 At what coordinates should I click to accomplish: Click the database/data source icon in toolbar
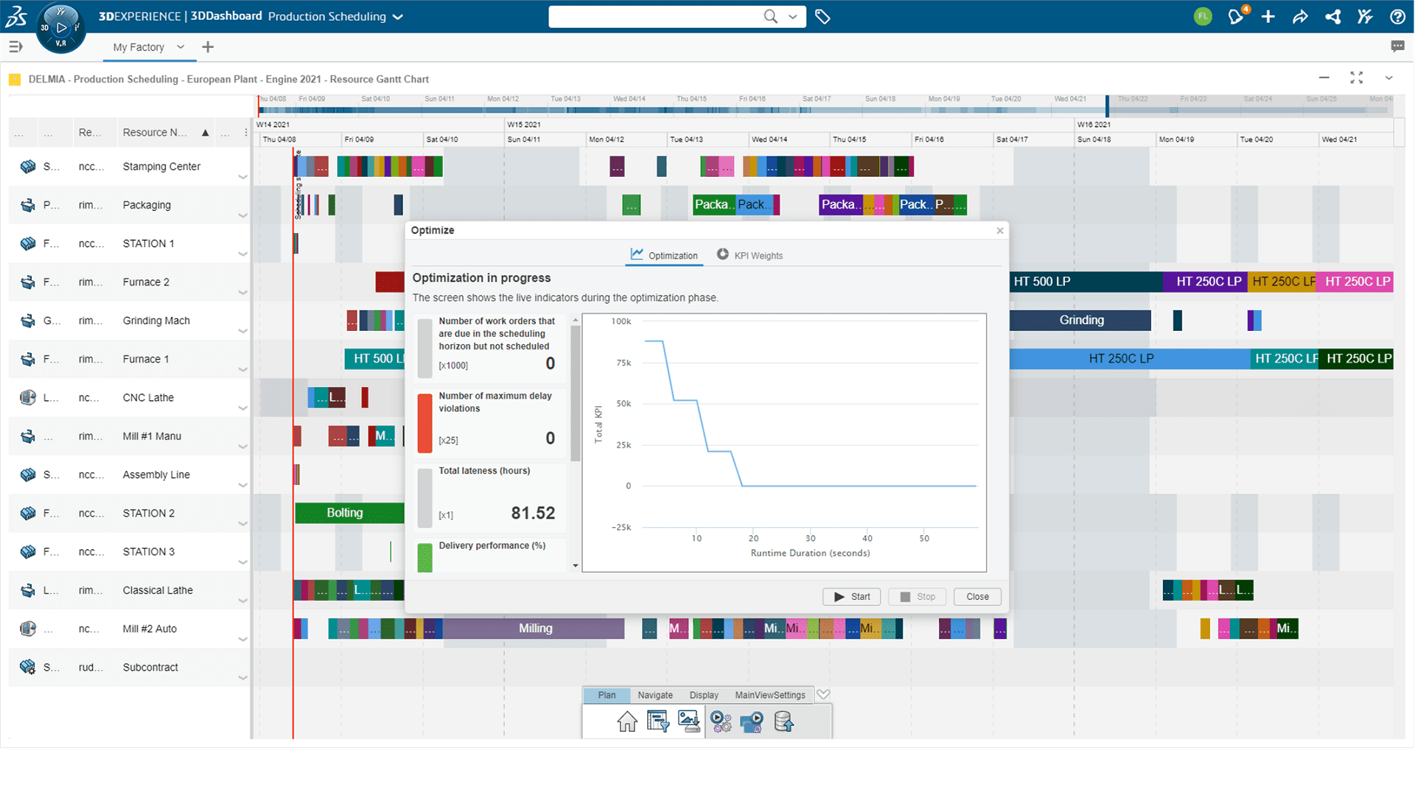tap(786, 721)
